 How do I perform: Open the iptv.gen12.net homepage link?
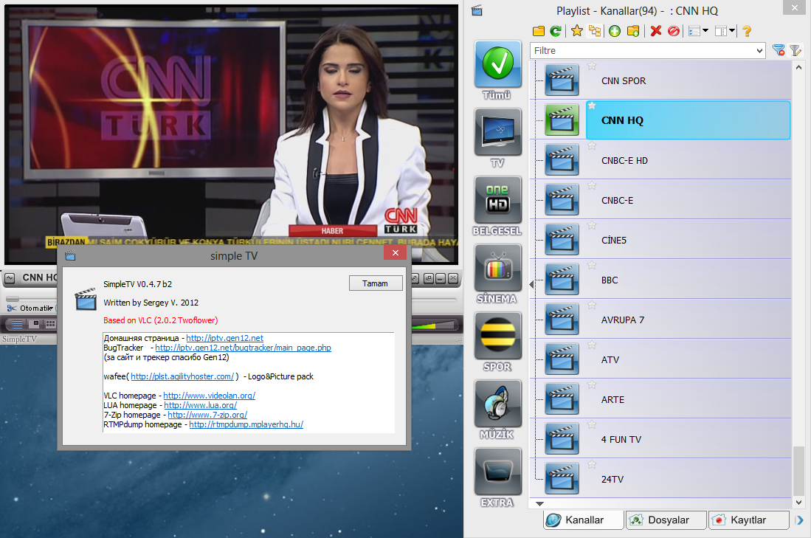coord(224,338)
